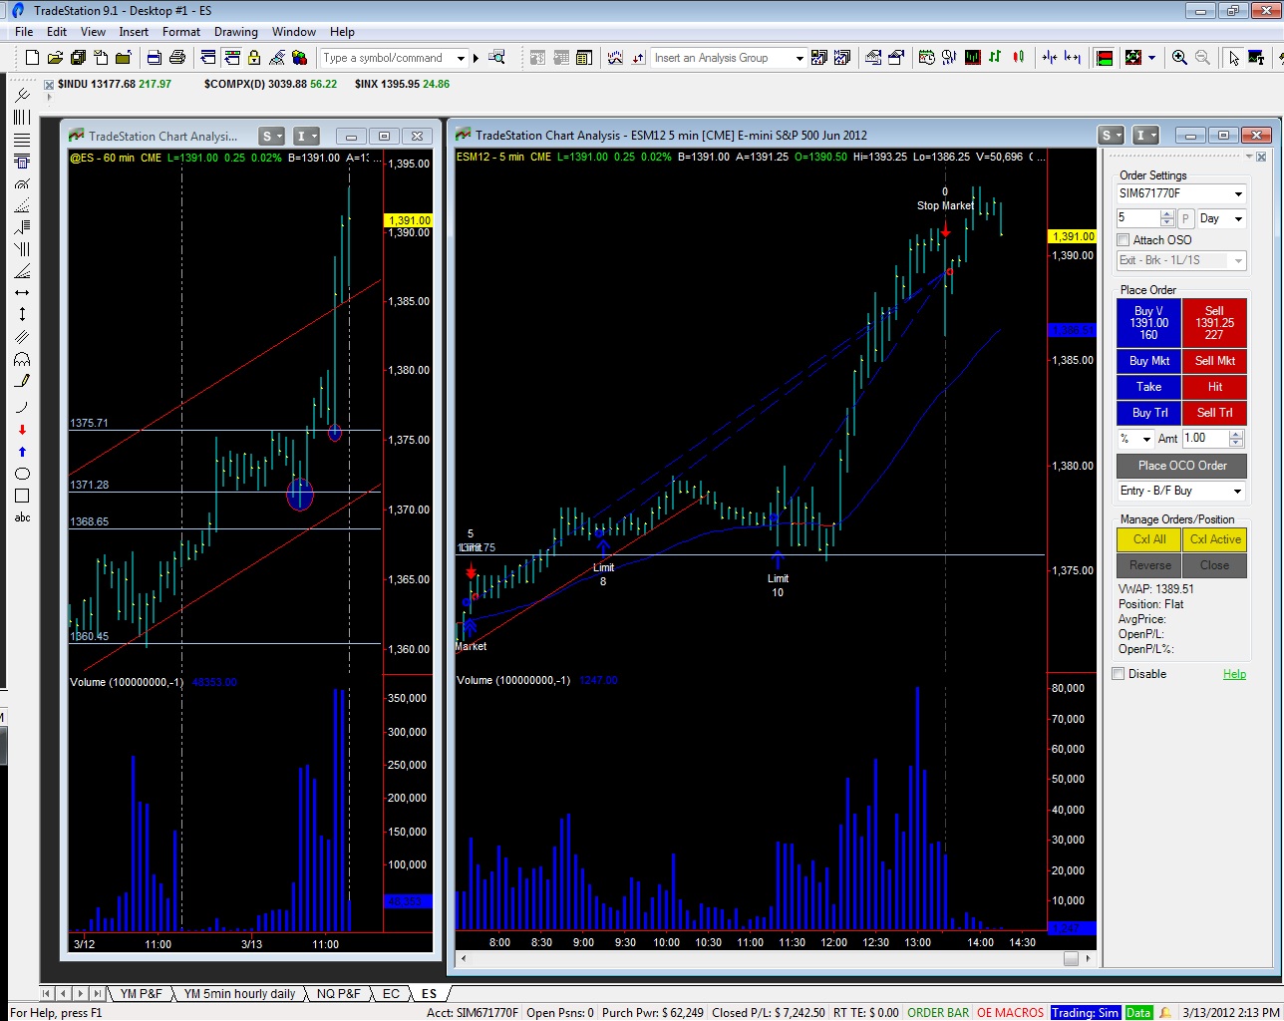1284x1021 pixels.
Task: Click the S button in ESM12 chart title
Action: coord(1111,135)
